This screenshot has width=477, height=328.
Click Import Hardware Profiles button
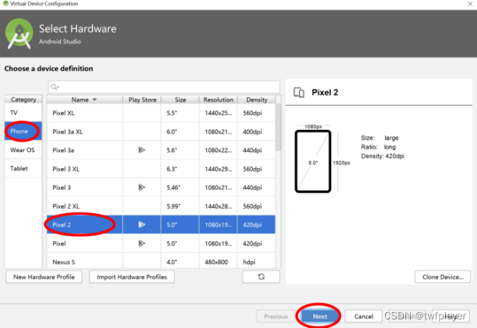tap(131, 277)
